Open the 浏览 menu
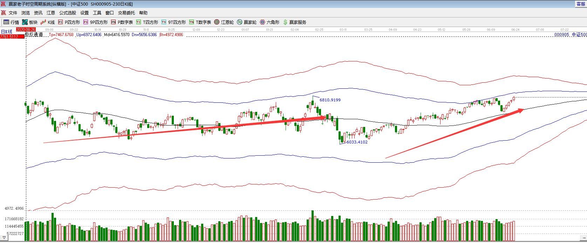Image resolution: width=587 pixels, height=243 pixels. [26, 13]
